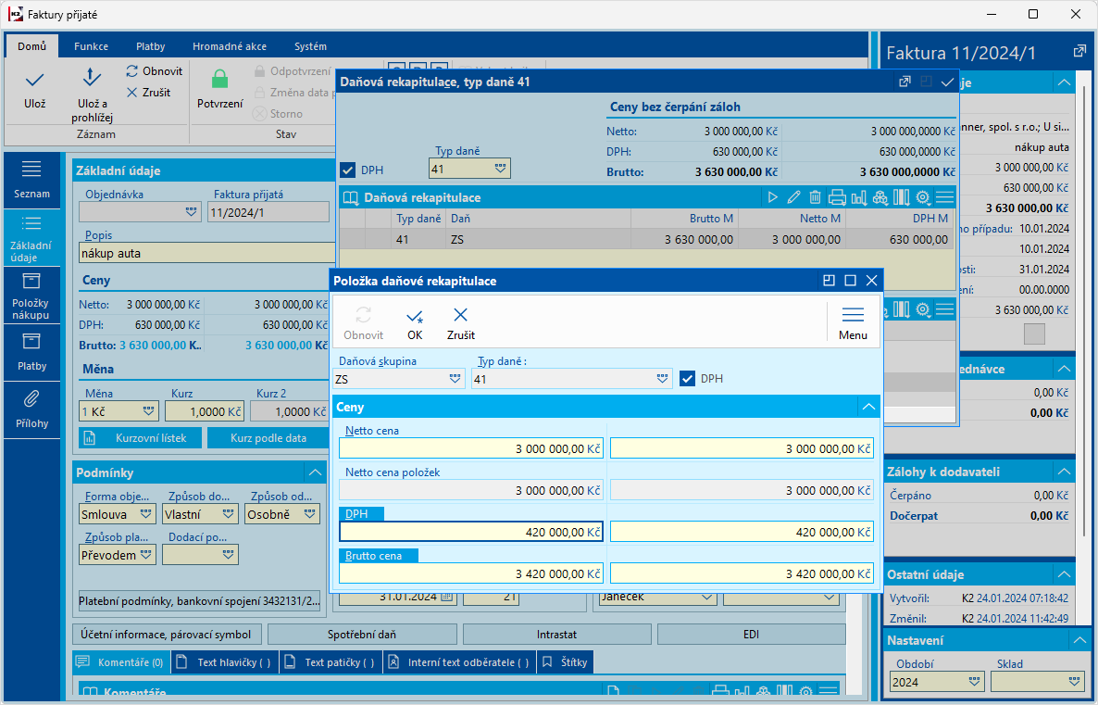1098x705 pixels.
Task: Click the Spotřební daň button
Action: point(362,635)
